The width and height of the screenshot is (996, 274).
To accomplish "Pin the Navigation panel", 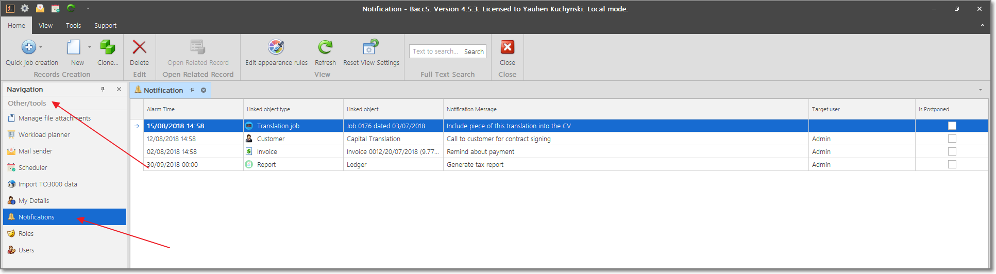I will tap(103, 89).
